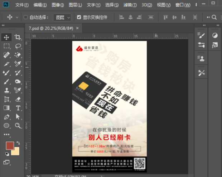The height and width of the screenshot is (177, 222).
Task: Open the Clone Source panel icon
Action: [201, 58]
